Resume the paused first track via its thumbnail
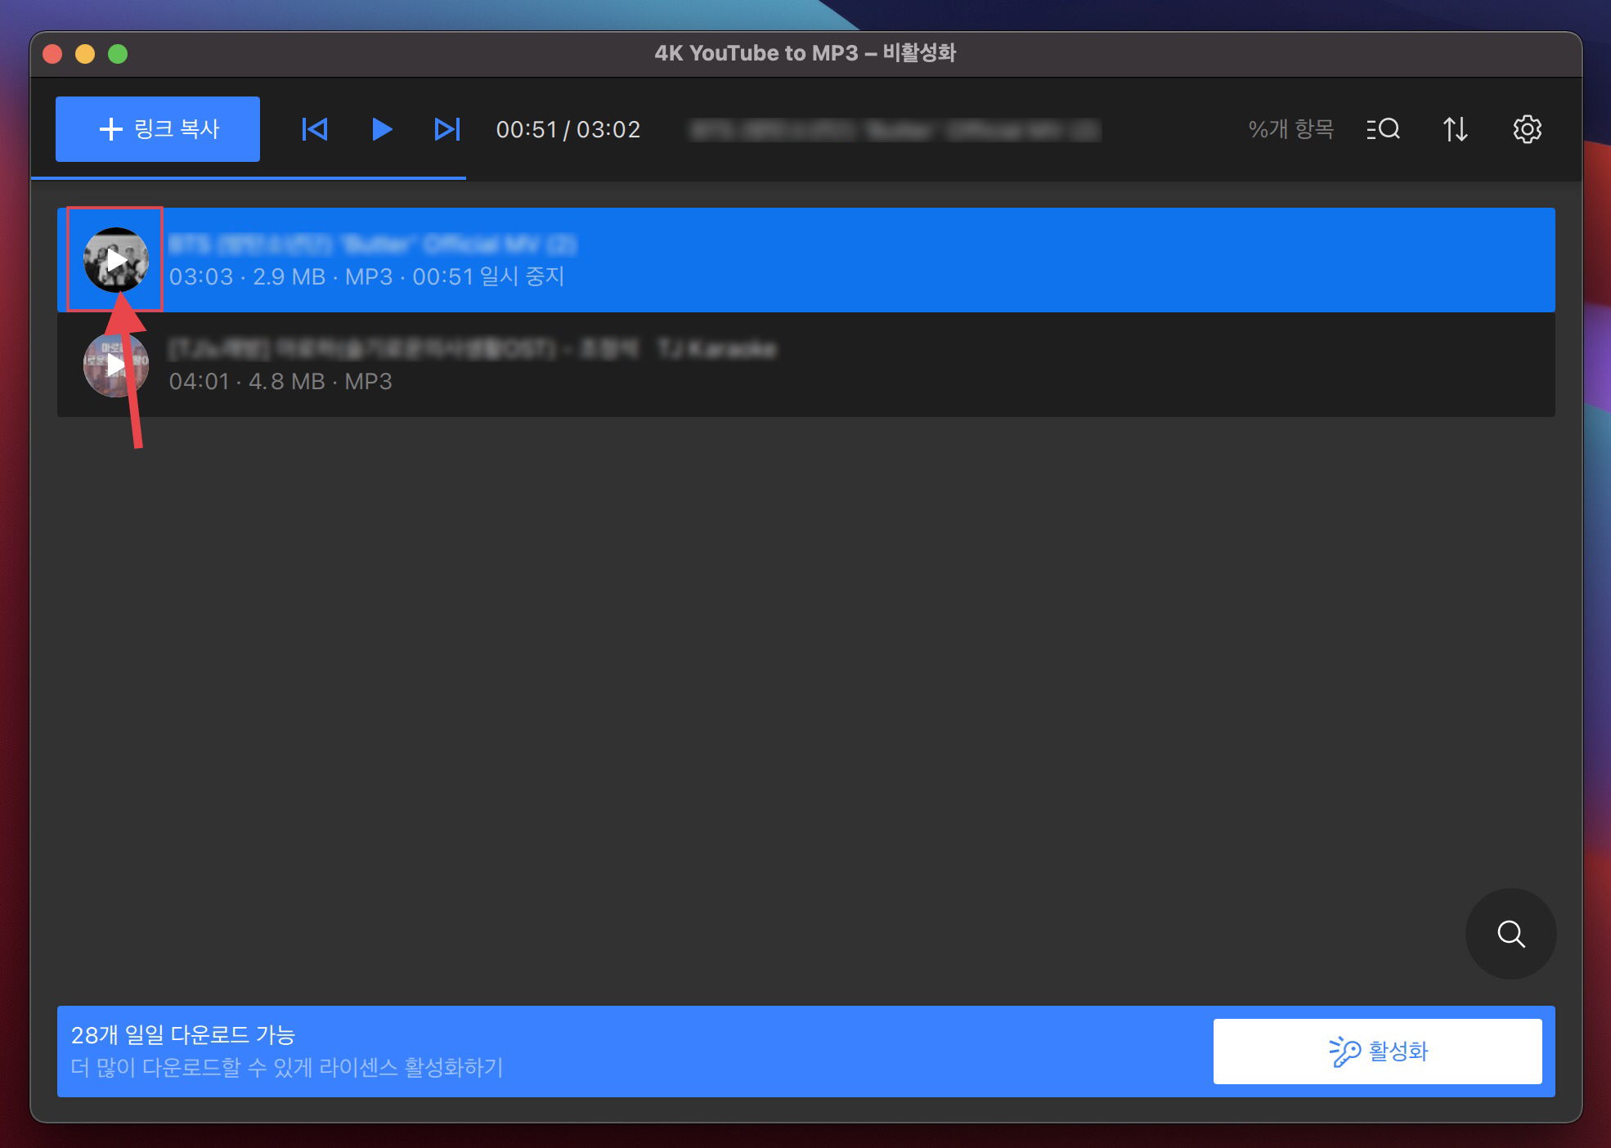This screenshot has width=1611, height=1148. point(116,260)
